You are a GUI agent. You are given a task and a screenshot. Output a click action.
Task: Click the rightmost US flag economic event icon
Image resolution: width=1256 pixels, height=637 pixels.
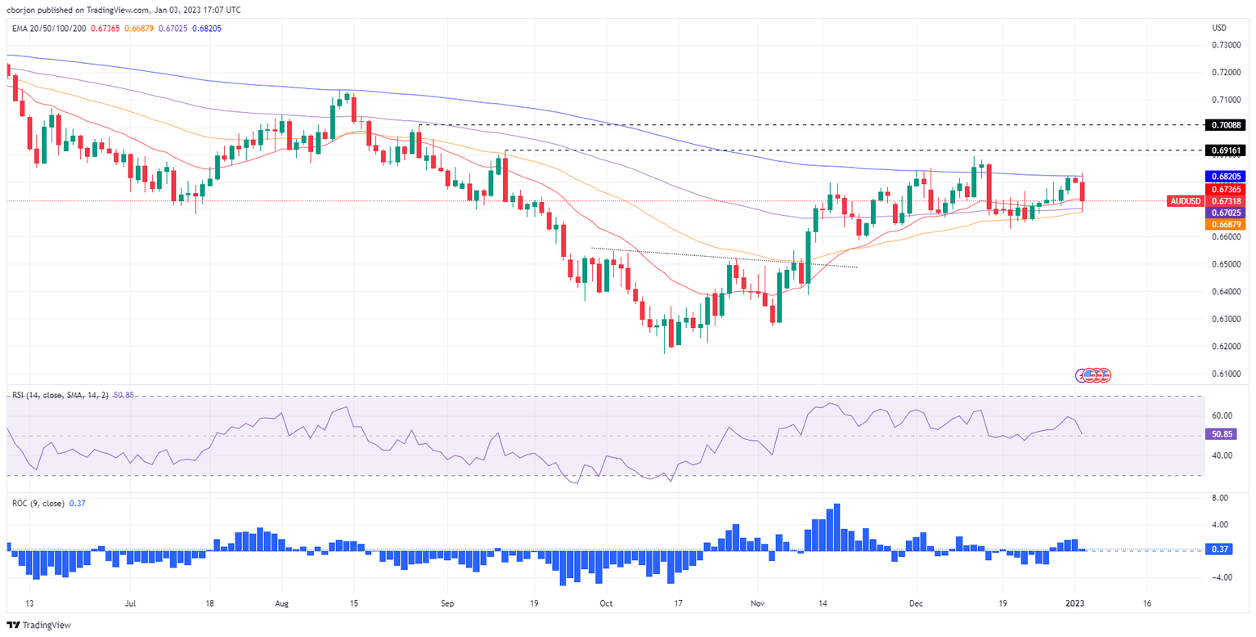pos(1105,375)
